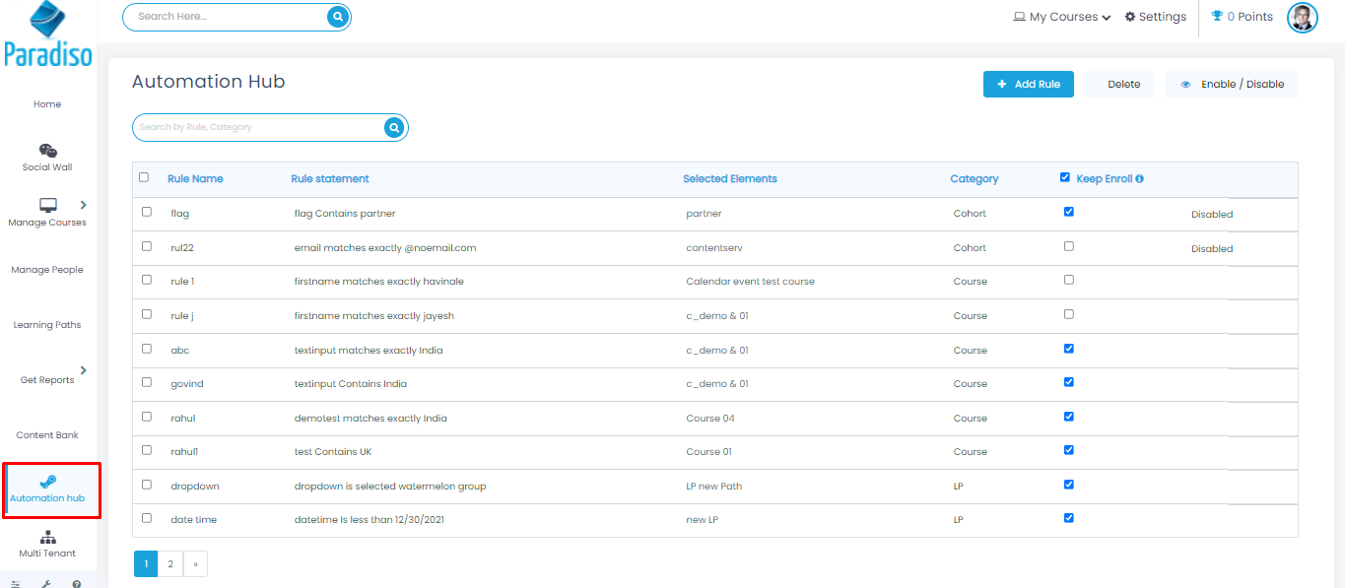The width and height of the screenshot is (1345, 588).
Task: Check the select-all rules checkbox
Action: coord(144,177)
